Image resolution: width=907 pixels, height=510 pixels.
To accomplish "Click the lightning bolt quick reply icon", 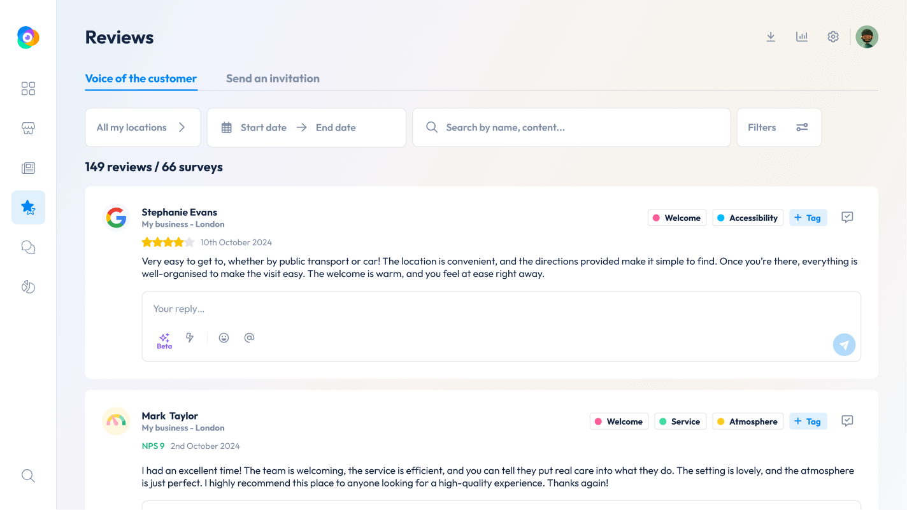I will click(x=190, y=337).
